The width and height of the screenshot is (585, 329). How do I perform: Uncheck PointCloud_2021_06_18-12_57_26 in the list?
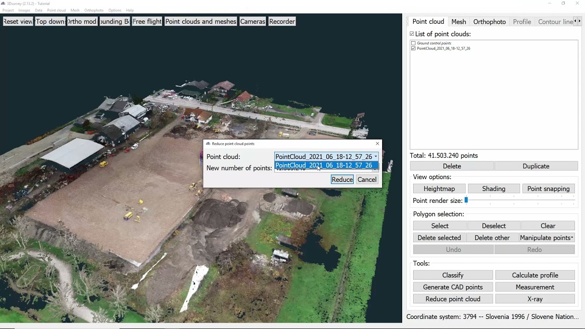point(414,48)
